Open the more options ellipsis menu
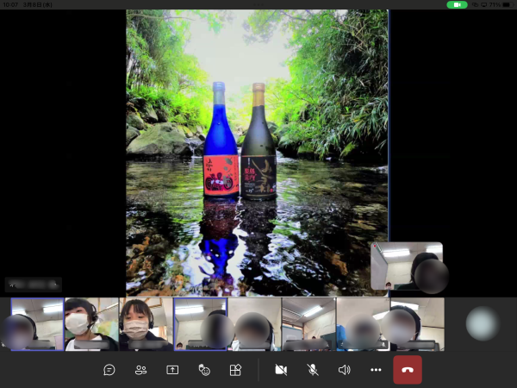 [x=376, y=370]
